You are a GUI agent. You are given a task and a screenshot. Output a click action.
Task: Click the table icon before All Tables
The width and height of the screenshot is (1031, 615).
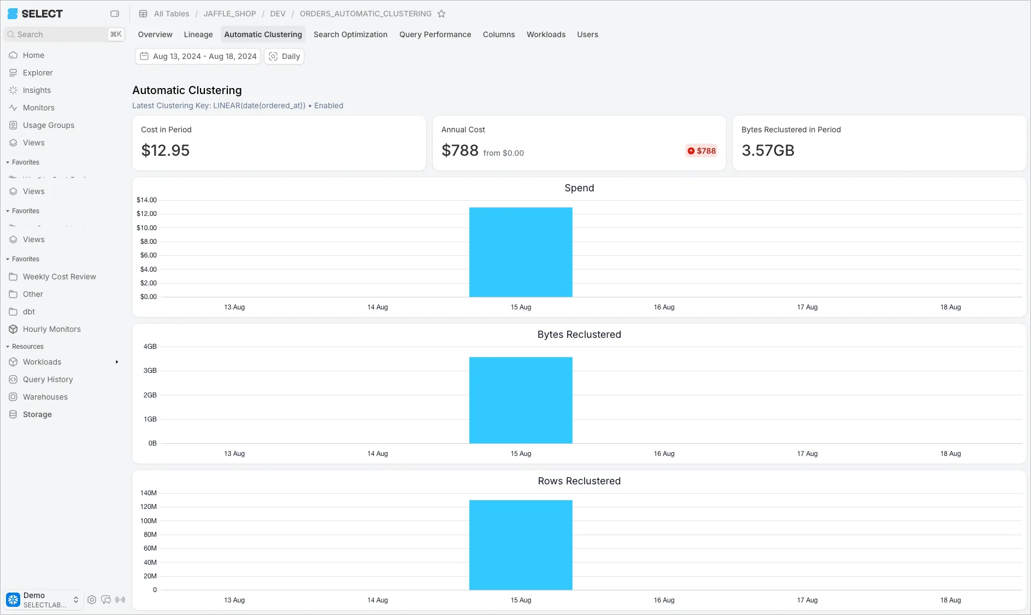click(x=143, y=14)
